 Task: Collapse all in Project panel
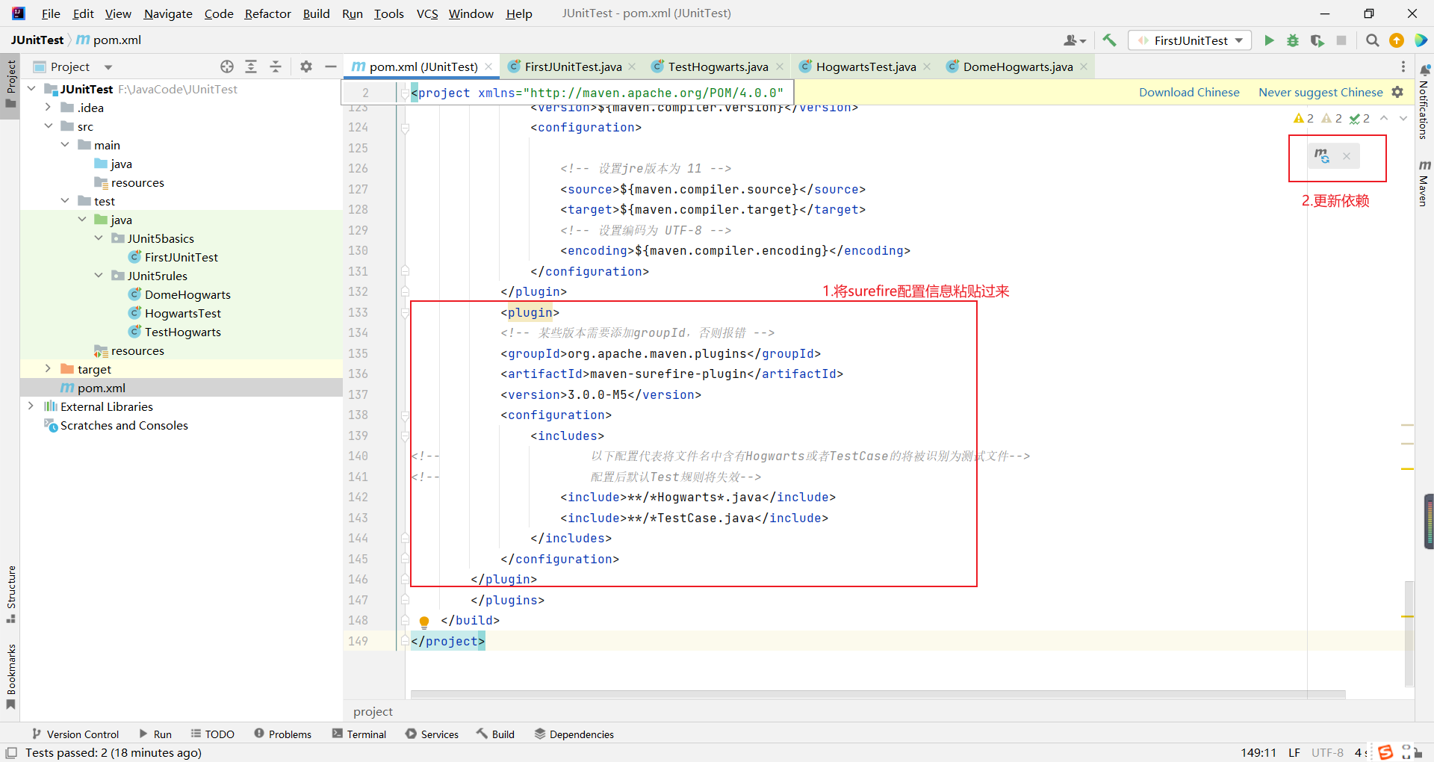pos(275,66)
